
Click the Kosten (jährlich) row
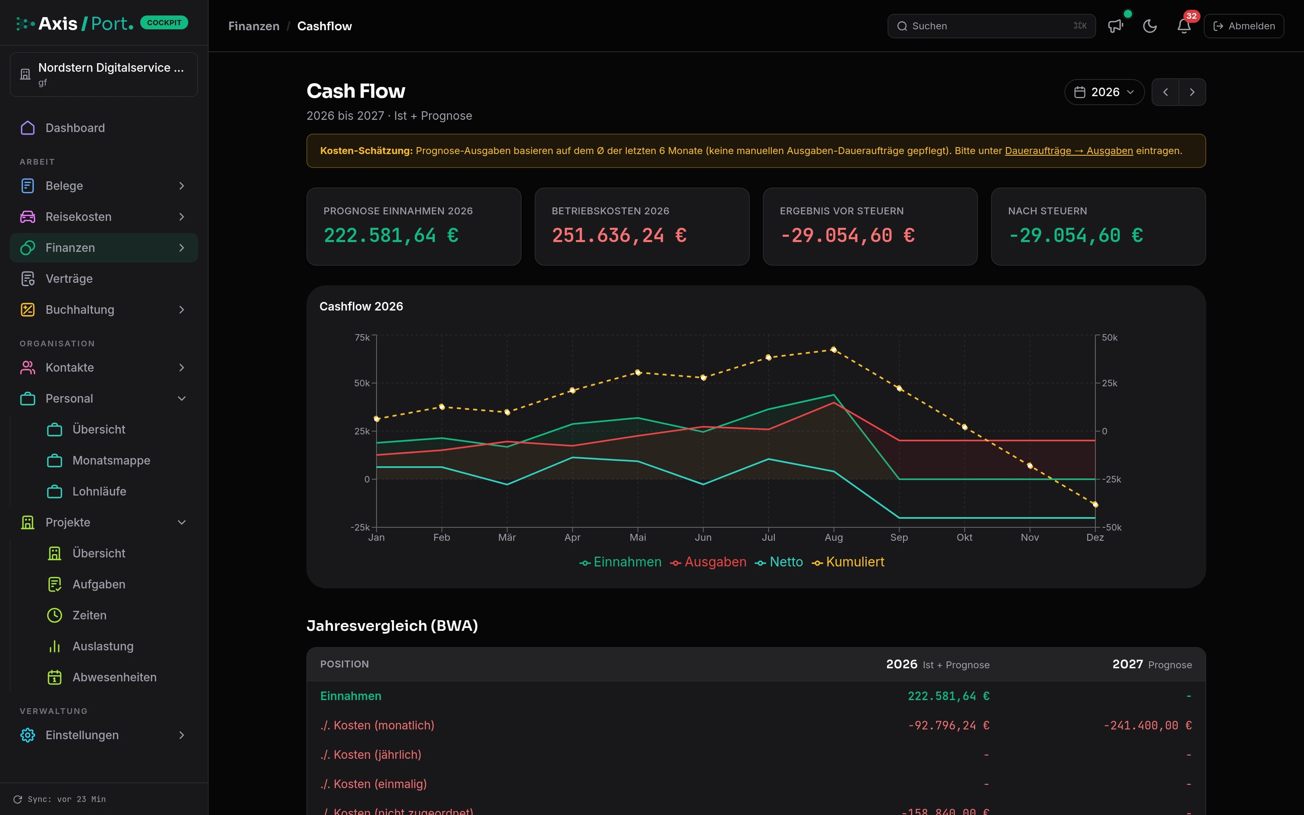(x=756, y=755)
